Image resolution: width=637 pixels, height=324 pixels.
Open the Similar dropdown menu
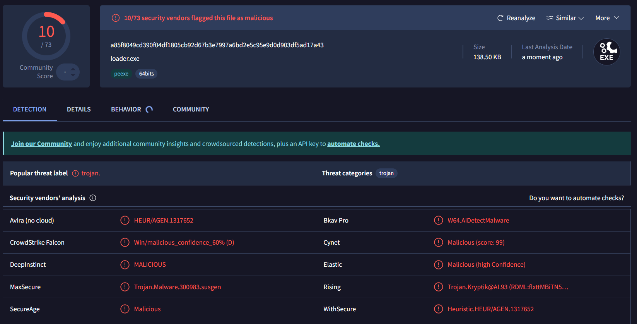point(565,18)
